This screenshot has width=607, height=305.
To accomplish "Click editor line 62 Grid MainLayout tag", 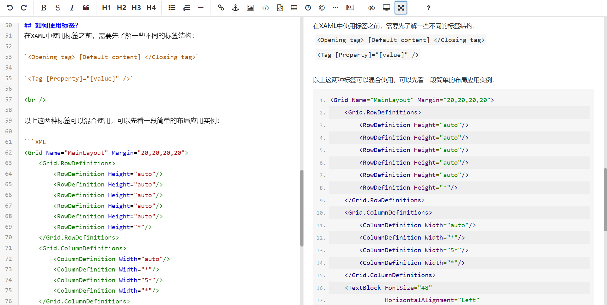I will tap(106, 153).
